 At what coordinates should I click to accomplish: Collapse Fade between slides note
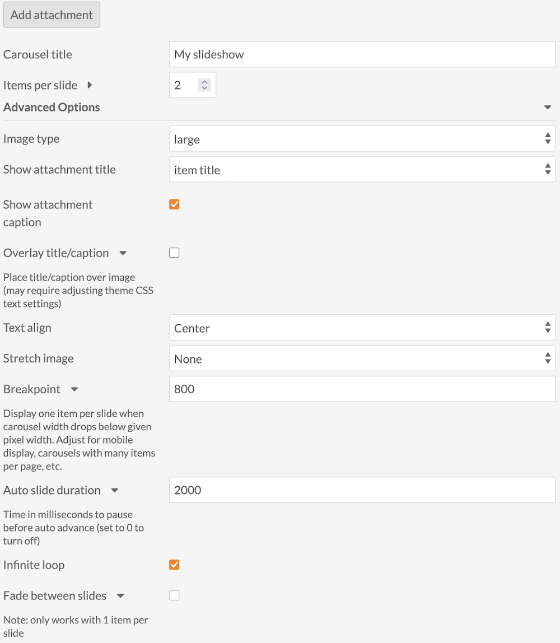tap(120, 596)
